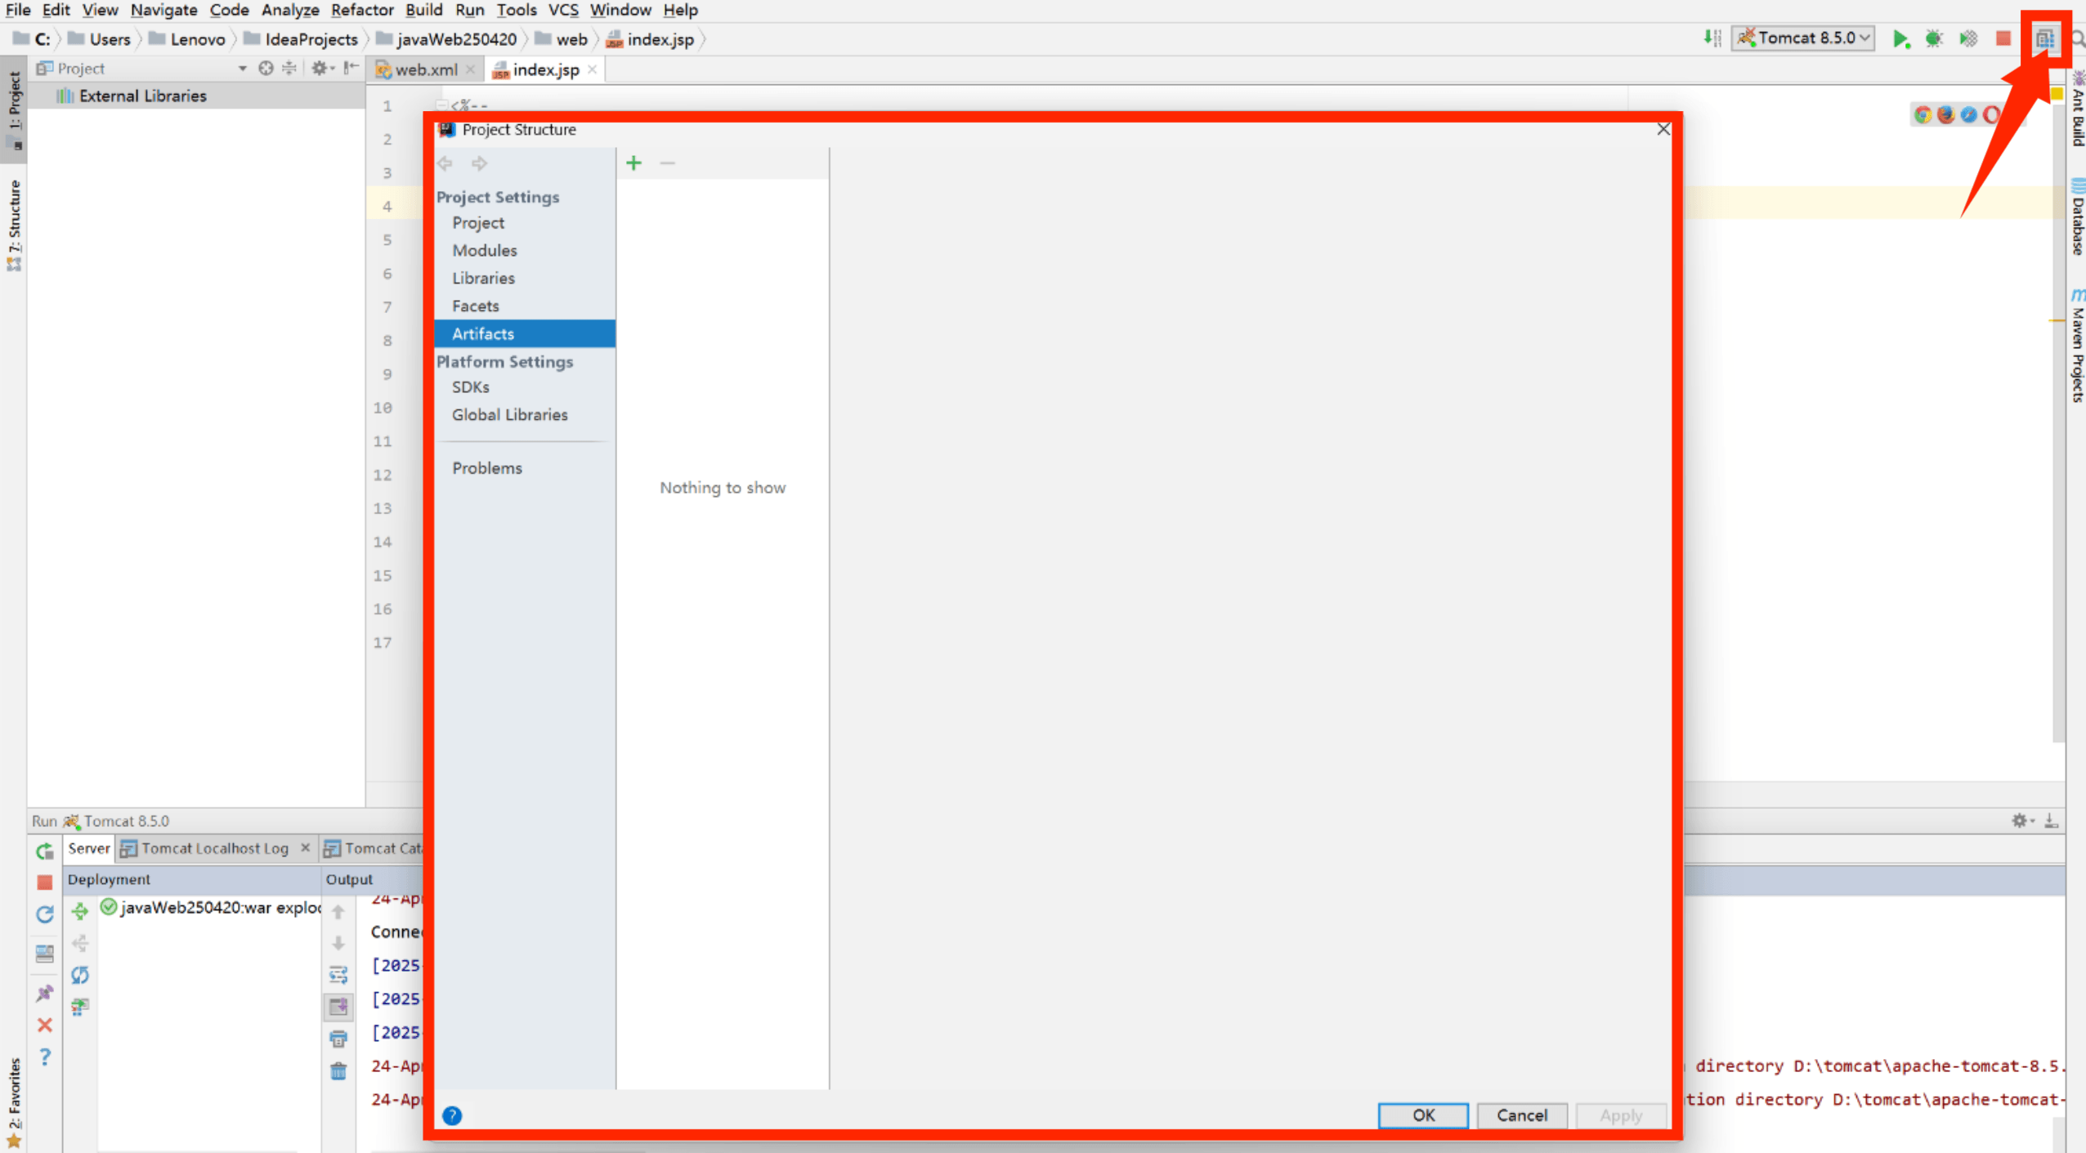Screen dimensions: 2086x1153
Task: Click the help question mark in dialog
Action: tap(452, 1115)
